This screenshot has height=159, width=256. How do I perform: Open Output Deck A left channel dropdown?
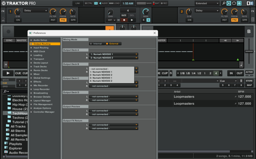click(114, 54)
